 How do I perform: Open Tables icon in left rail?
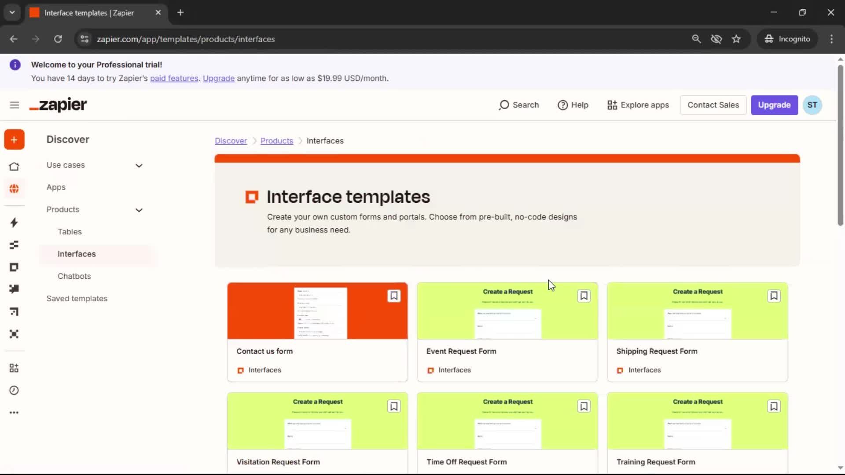click(14, 245)
